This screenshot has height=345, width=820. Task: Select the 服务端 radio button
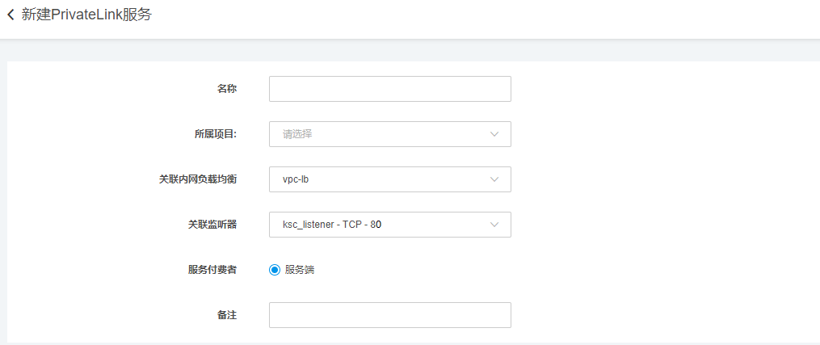(275, 270)
